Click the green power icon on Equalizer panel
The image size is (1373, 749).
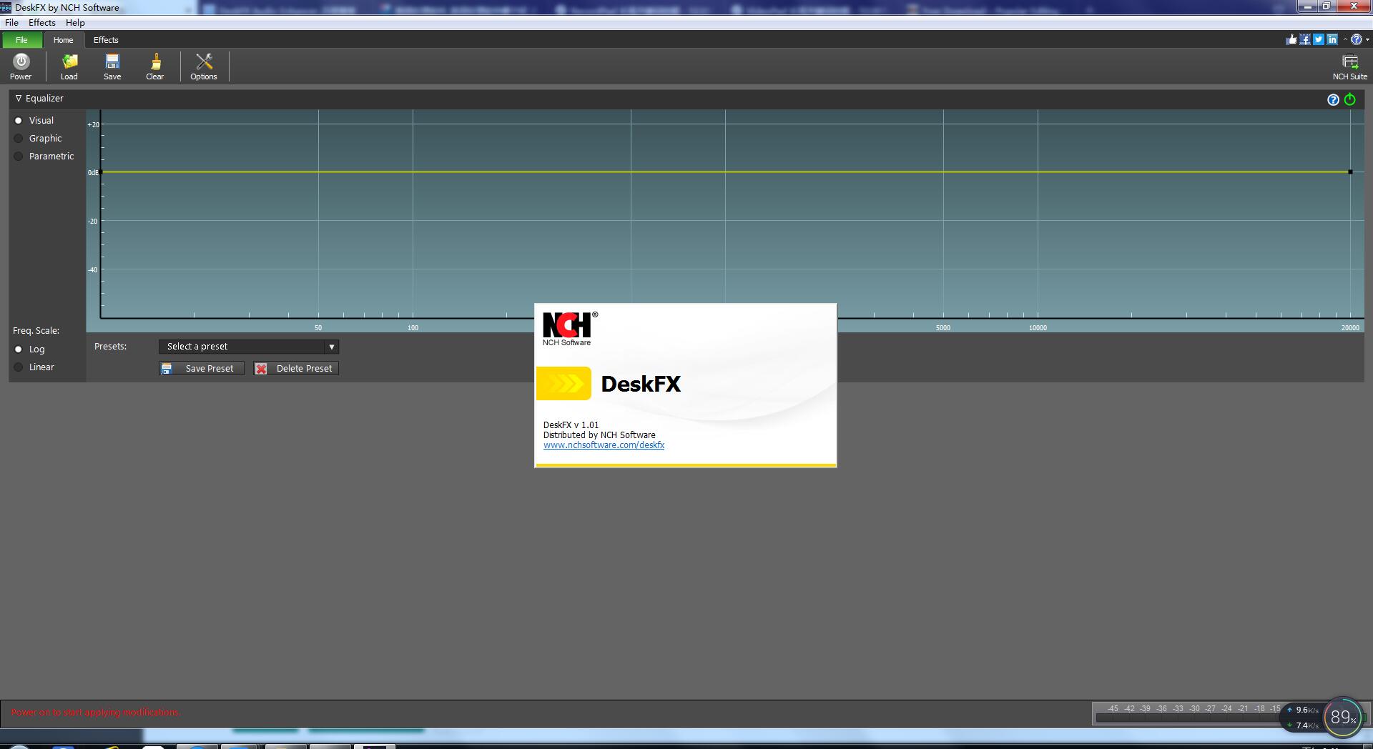[x=1349, y=99]
